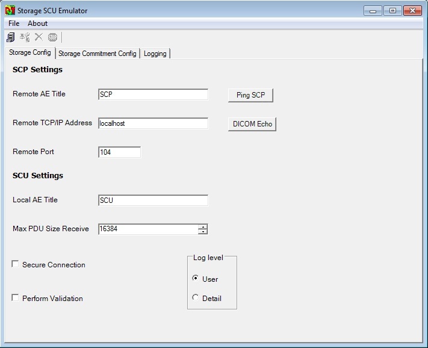Image resolution: width=428 pixels, height=348 pixels.
Task: Switch to Storage Commitment Config tab
Action: (97, 54)
